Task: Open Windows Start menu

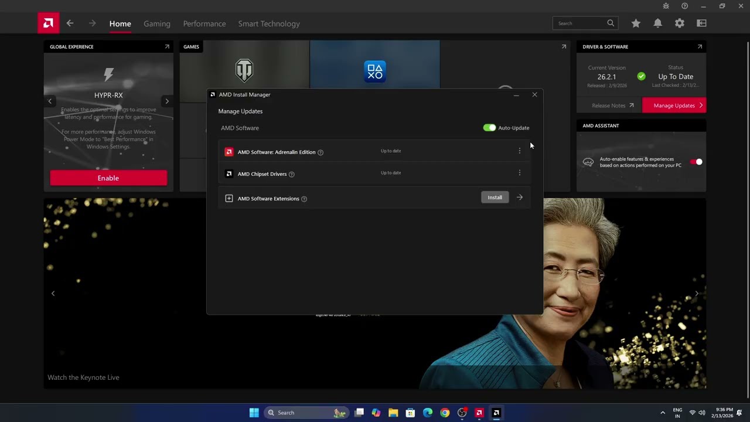Action: [x=254, y=413]
